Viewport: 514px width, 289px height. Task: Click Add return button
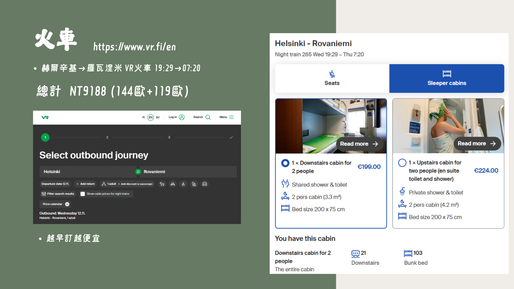[x=86, y=184]
